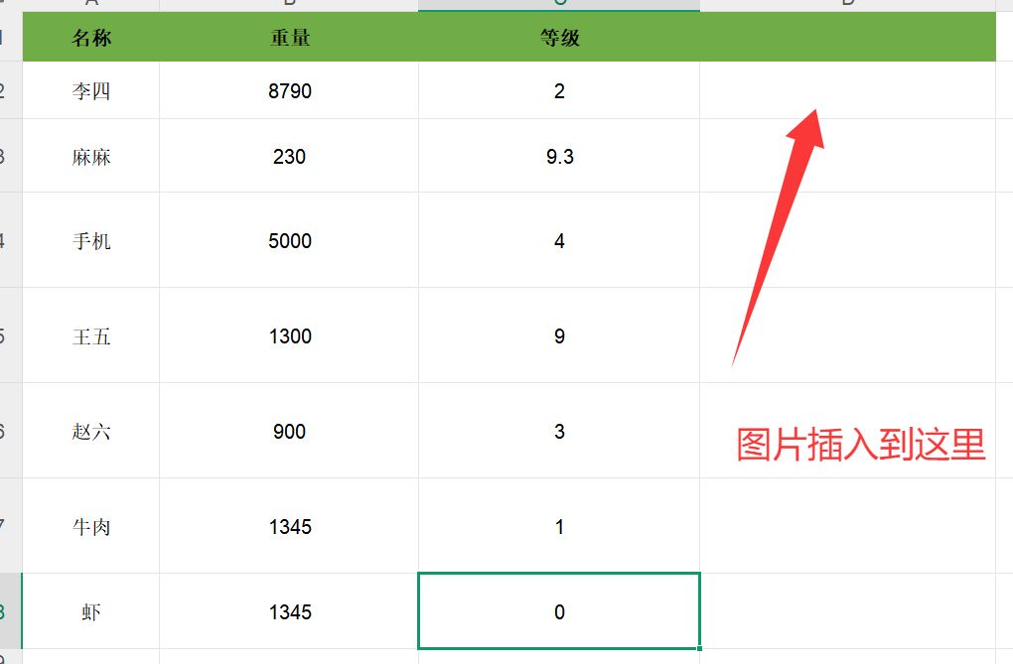Select grade cell 9 in 王五 row
The width and height of the screenshot is (1013, 664).
pos(559,335)
